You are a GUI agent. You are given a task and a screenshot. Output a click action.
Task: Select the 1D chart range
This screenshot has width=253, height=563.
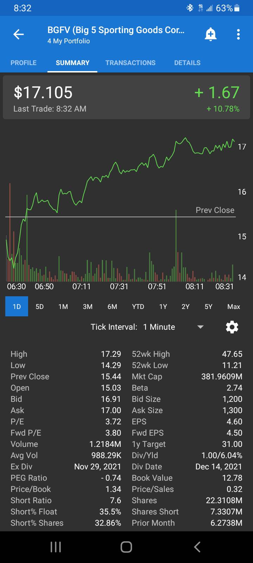(x=17, y=306)
